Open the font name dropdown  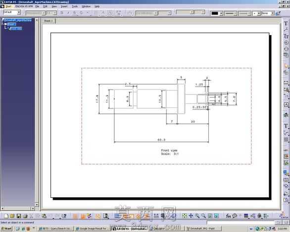pyautogui.click(x=44, y=13)
